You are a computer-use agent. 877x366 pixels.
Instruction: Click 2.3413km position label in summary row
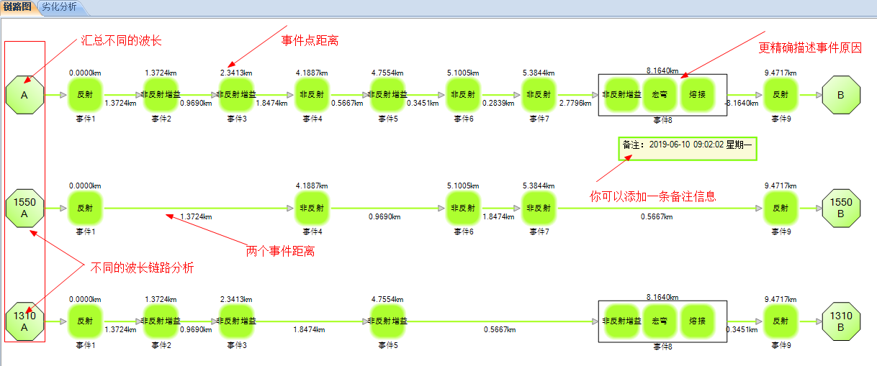point(236,73)
